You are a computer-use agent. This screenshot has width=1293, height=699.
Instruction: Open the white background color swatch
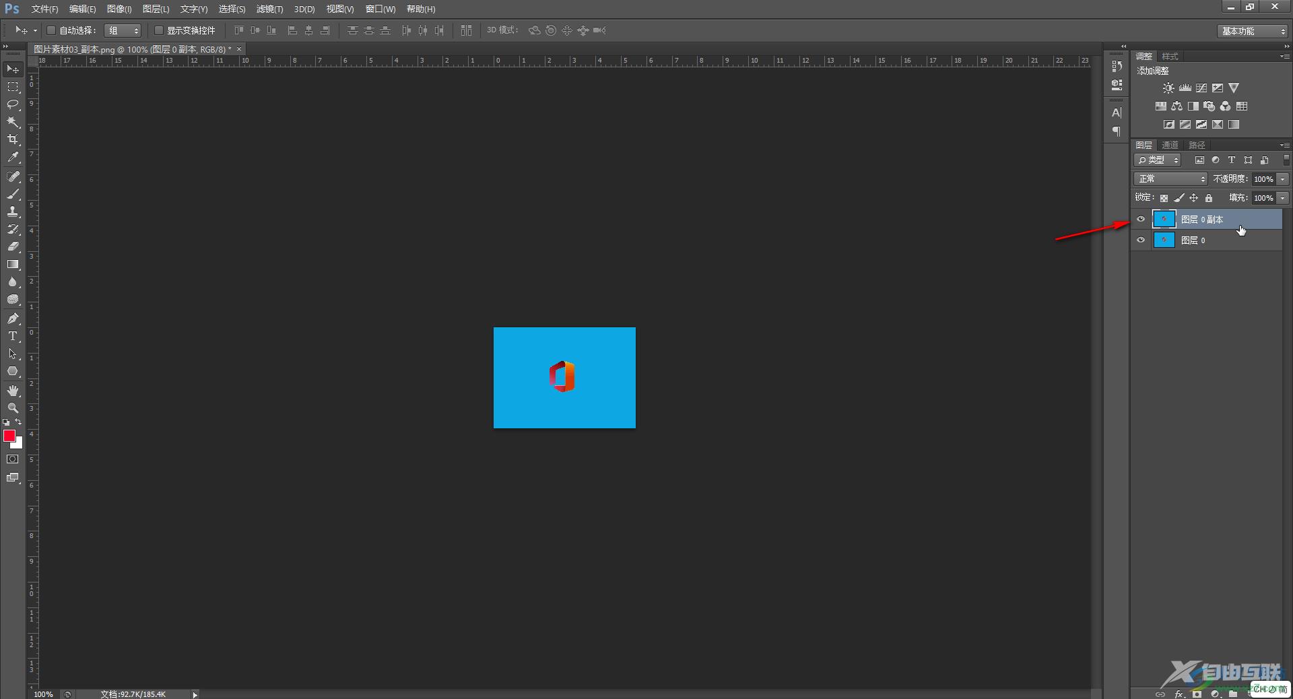(19, 444)
